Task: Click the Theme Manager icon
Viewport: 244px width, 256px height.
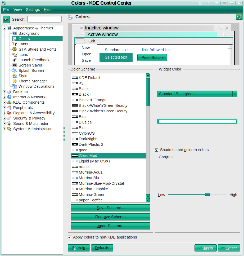Action: pos(15,81)
